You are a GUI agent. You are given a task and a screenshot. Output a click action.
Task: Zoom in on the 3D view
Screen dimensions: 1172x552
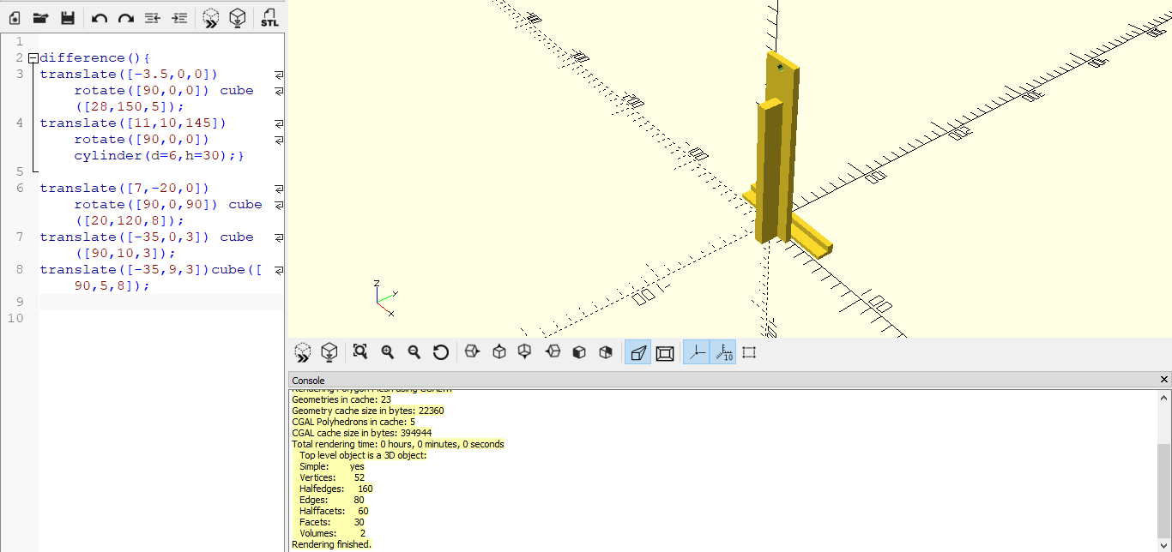[388, 352]
